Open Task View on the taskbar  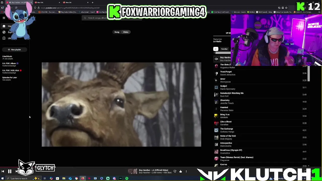coord(45,178)
